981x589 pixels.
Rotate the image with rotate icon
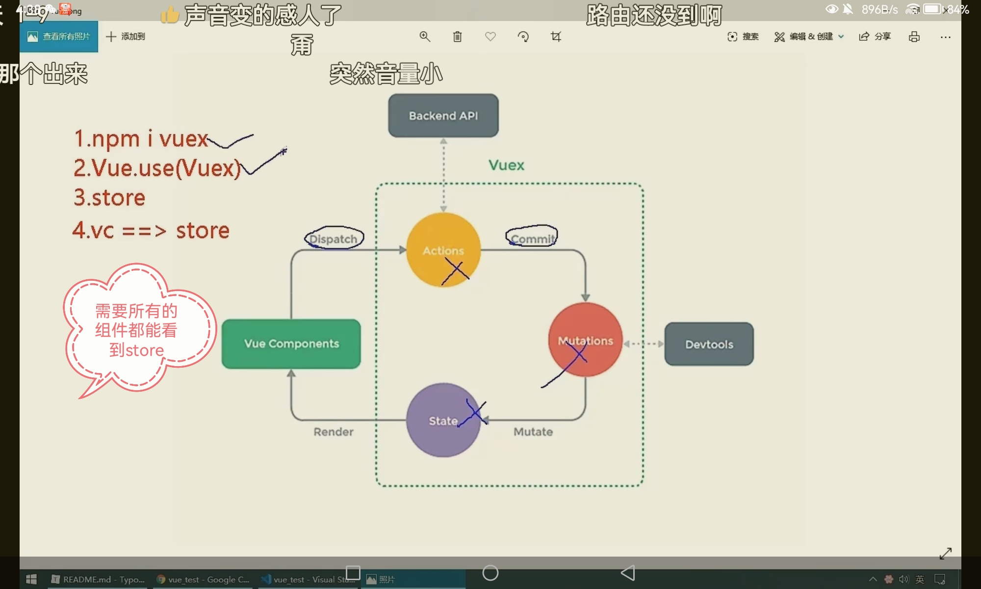(523, 36)
